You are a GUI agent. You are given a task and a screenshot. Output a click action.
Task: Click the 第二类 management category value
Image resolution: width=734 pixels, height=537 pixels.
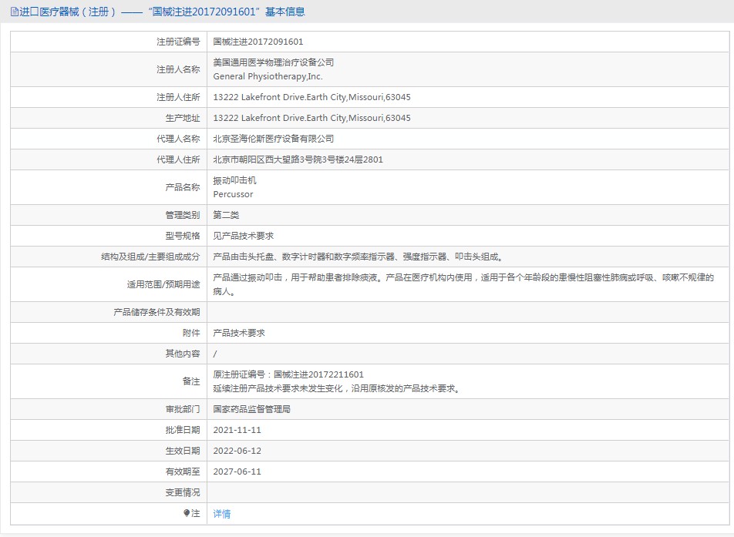coord(226,215)
